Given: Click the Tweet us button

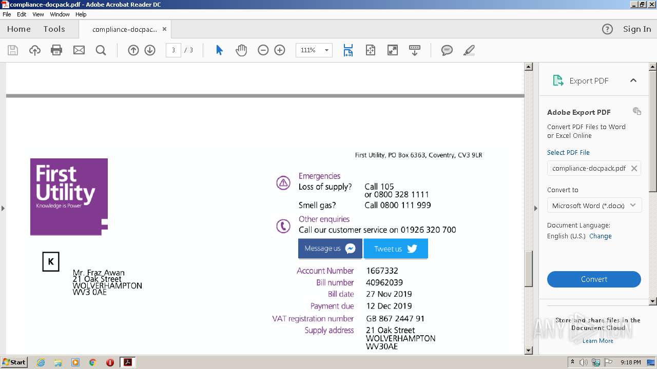Looking at the screenshot, I should tap(396, 249).
